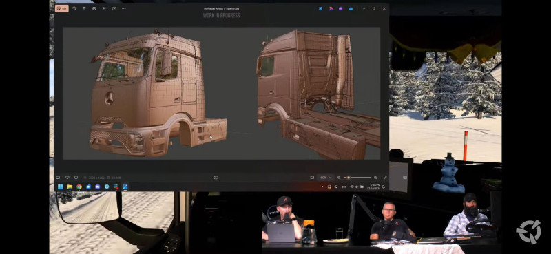Click the Print icon in Photos toolbar
This screenshot has height=254, width=551.
[94, 8]
